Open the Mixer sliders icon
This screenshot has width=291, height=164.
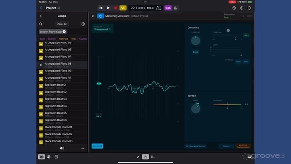[x=153, y=157]
